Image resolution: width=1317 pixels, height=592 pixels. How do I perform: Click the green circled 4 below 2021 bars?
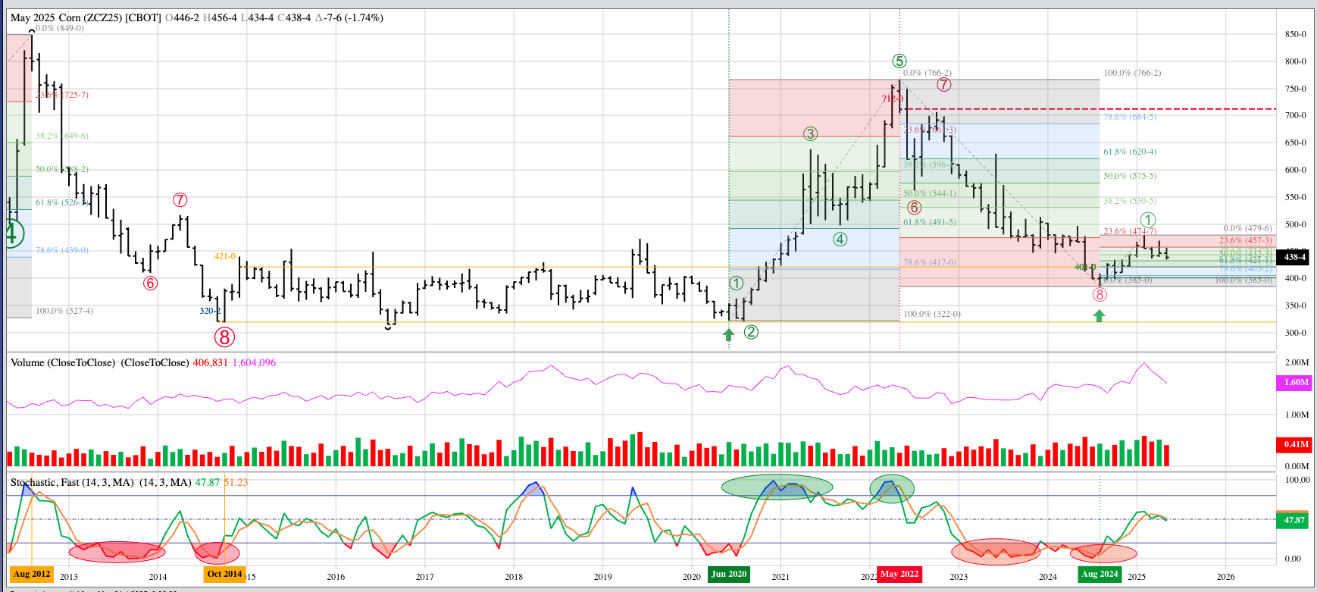point(840,240)
